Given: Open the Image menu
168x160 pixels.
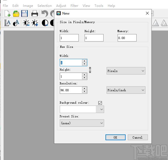Looking at the screenshot, I should (x=28, y=6).
